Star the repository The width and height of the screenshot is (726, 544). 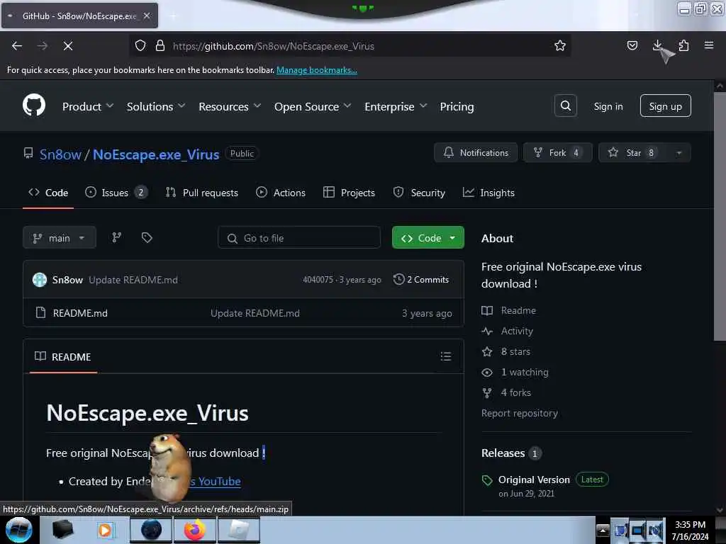point(633,153)
